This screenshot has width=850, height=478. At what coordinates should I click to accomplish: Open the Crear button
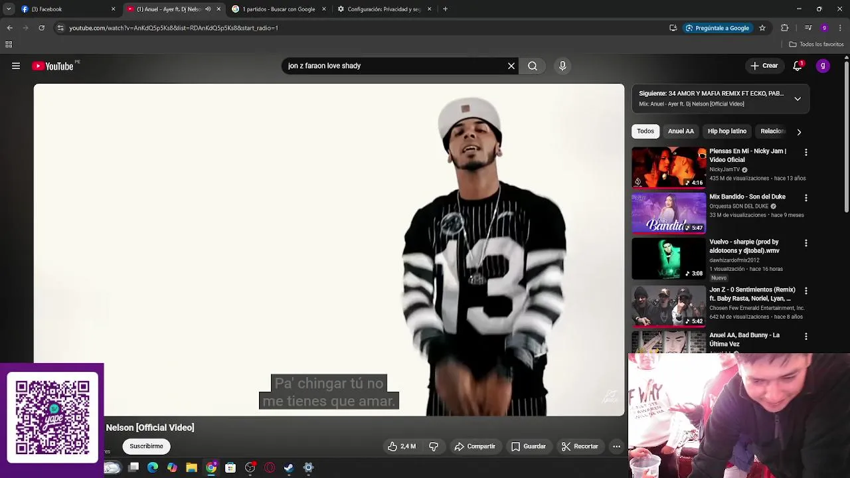[x=764, y=66]
